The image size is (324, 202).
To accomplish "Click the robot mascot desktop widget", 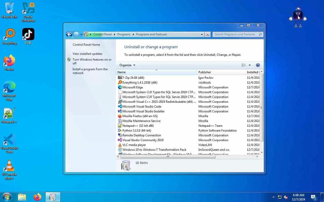I will click(298, 17).
